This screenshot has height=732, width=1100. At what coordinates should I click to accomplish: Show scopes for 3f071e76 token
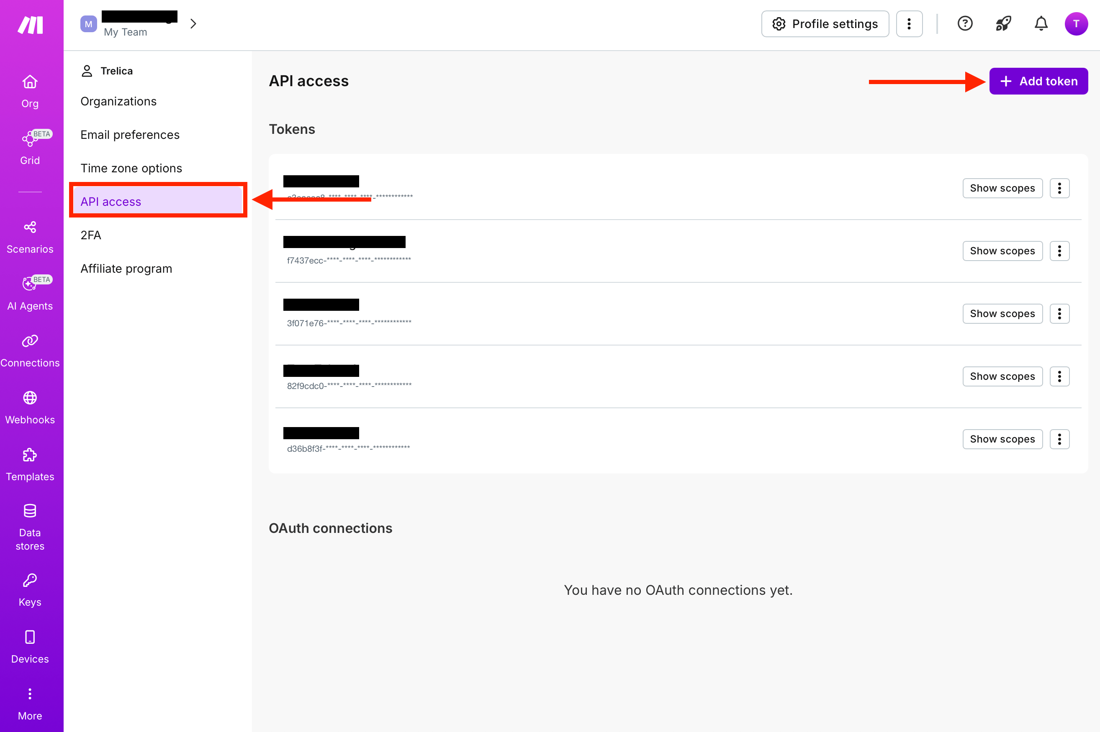pos(1002,314)
